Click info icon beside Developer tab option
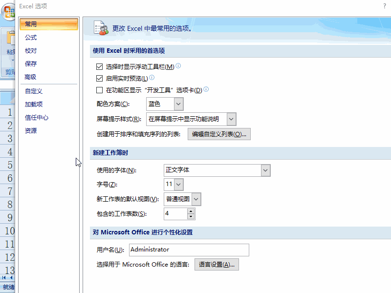391x293 pixels. (x=206, y=89)
